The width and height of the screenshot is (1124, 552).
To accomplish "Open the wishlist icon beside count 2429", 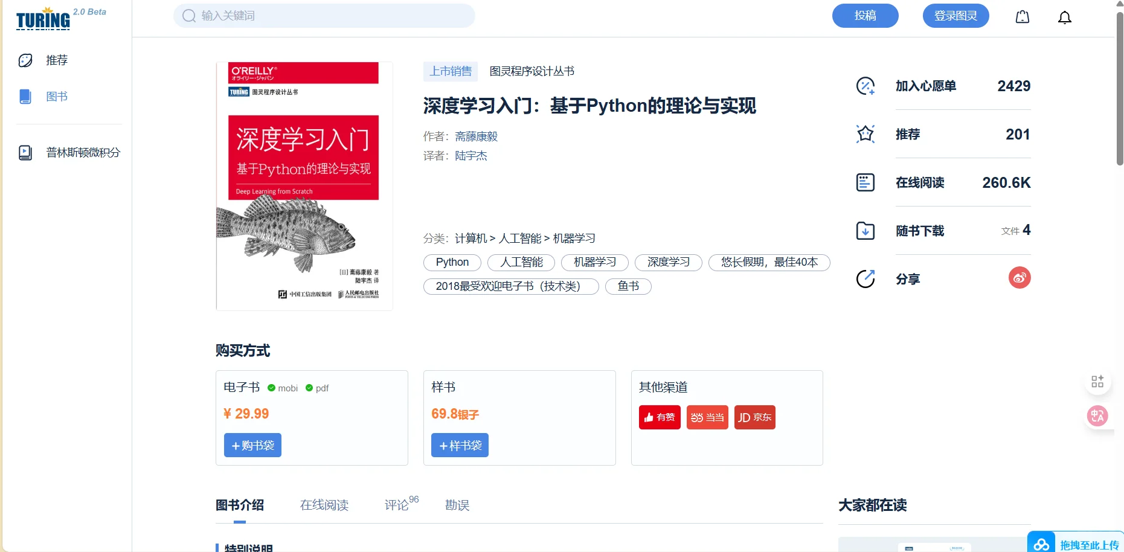I will (x=865, y=86).
